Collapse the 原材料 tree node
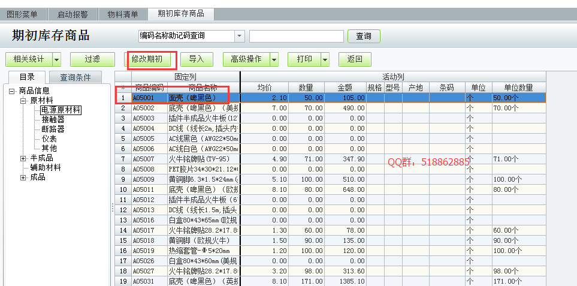 click(23, 100)
